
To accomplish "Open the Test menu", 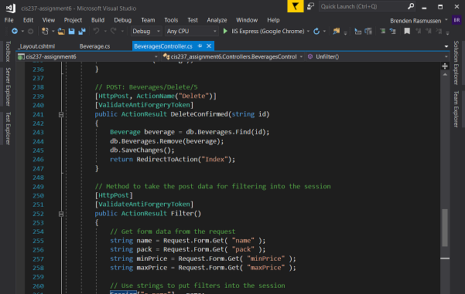I will 193,20.
